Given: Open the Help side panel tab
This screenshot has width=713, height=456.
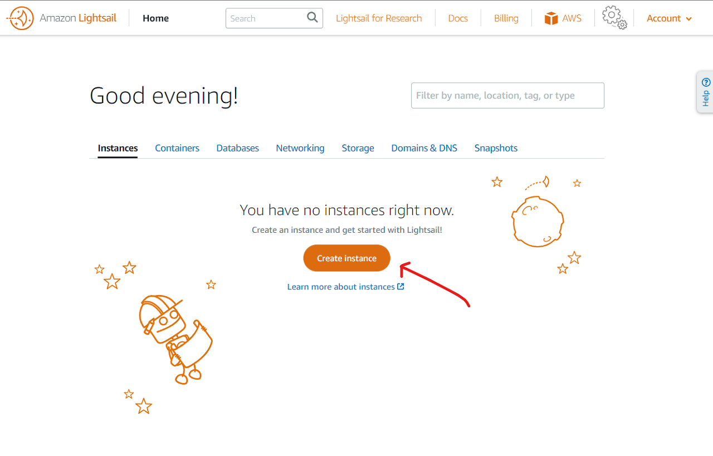Looking at the screenshot, I should 705,92.
